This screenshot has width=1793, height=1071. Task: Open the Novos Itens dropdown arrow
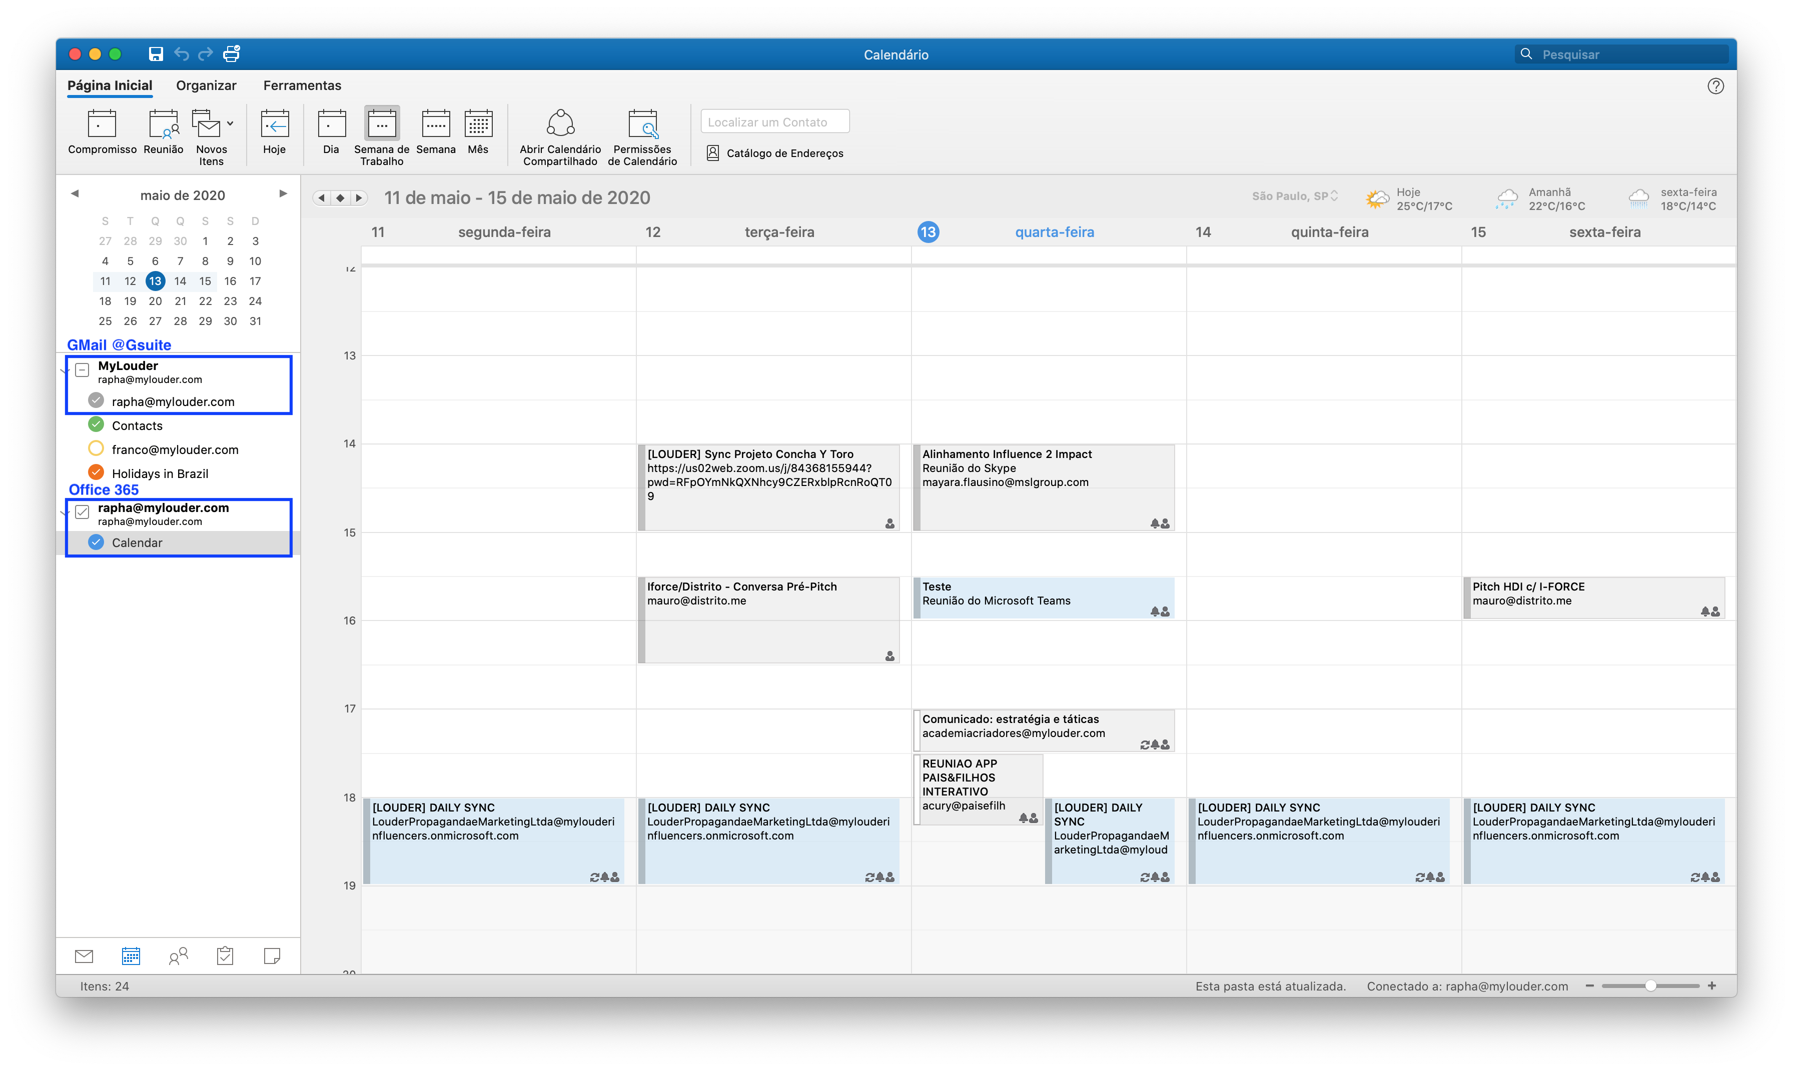pos(230,123)
